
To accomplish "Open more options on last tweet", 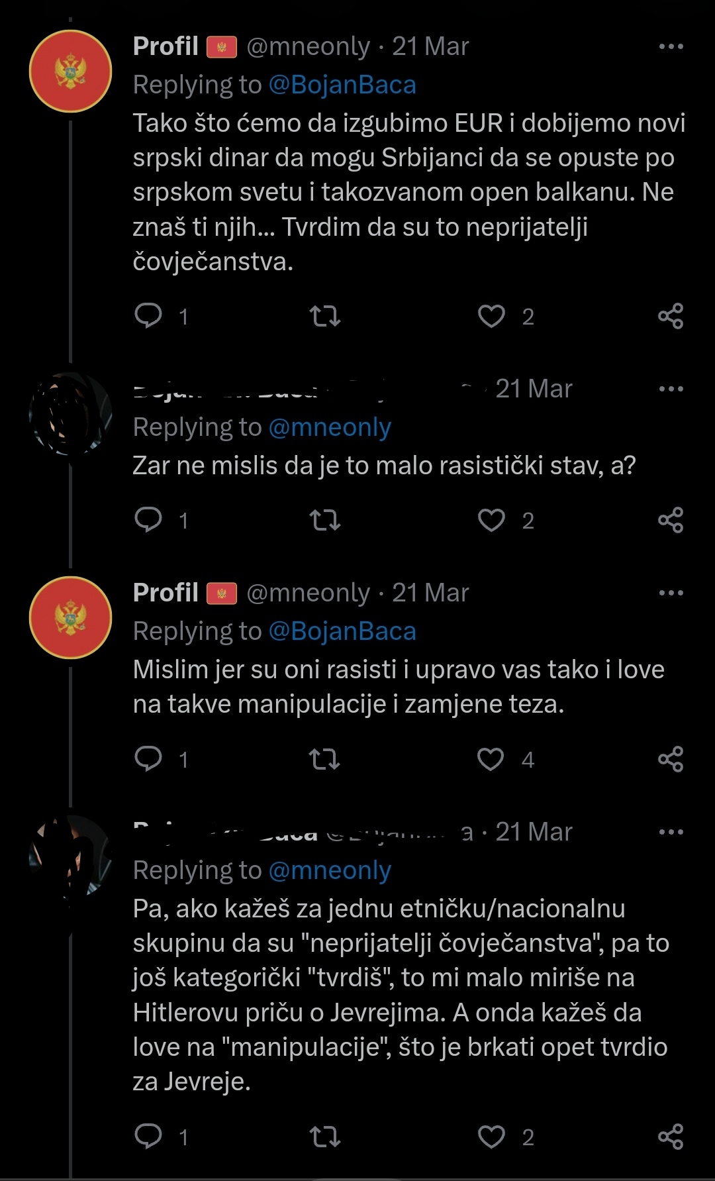I will coord(671,832).
